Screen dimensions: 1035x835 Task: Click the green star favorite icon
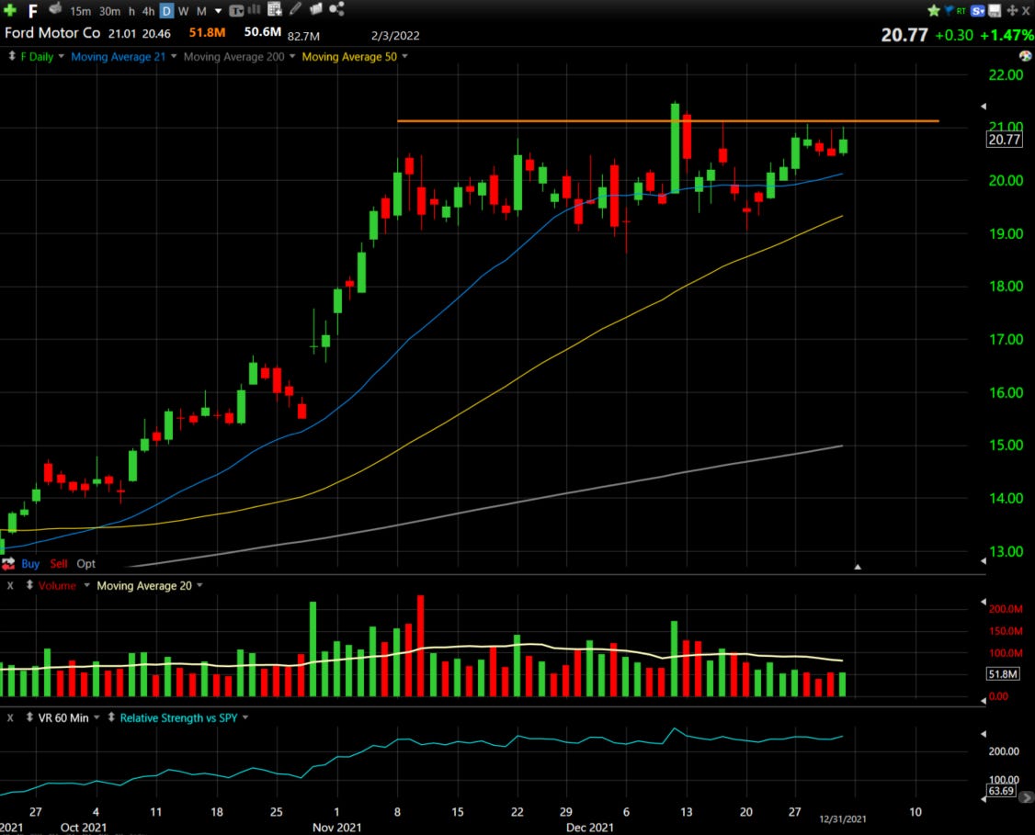point(933,10)
